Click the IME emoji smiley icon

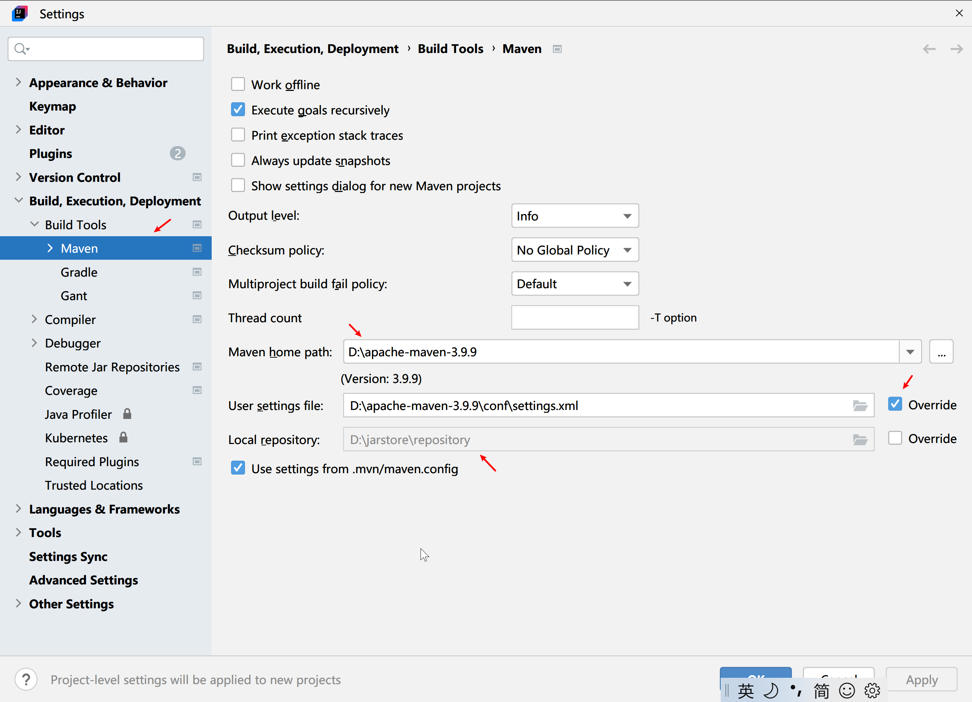point(846,690)
